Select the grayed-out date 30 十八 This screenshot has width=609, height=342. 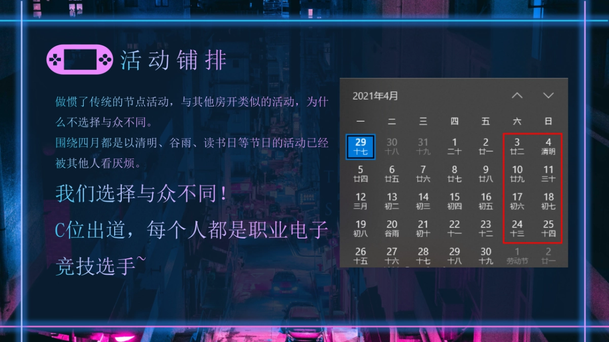click(392, 146)
